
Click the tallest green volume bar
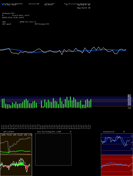click(70, 102)
